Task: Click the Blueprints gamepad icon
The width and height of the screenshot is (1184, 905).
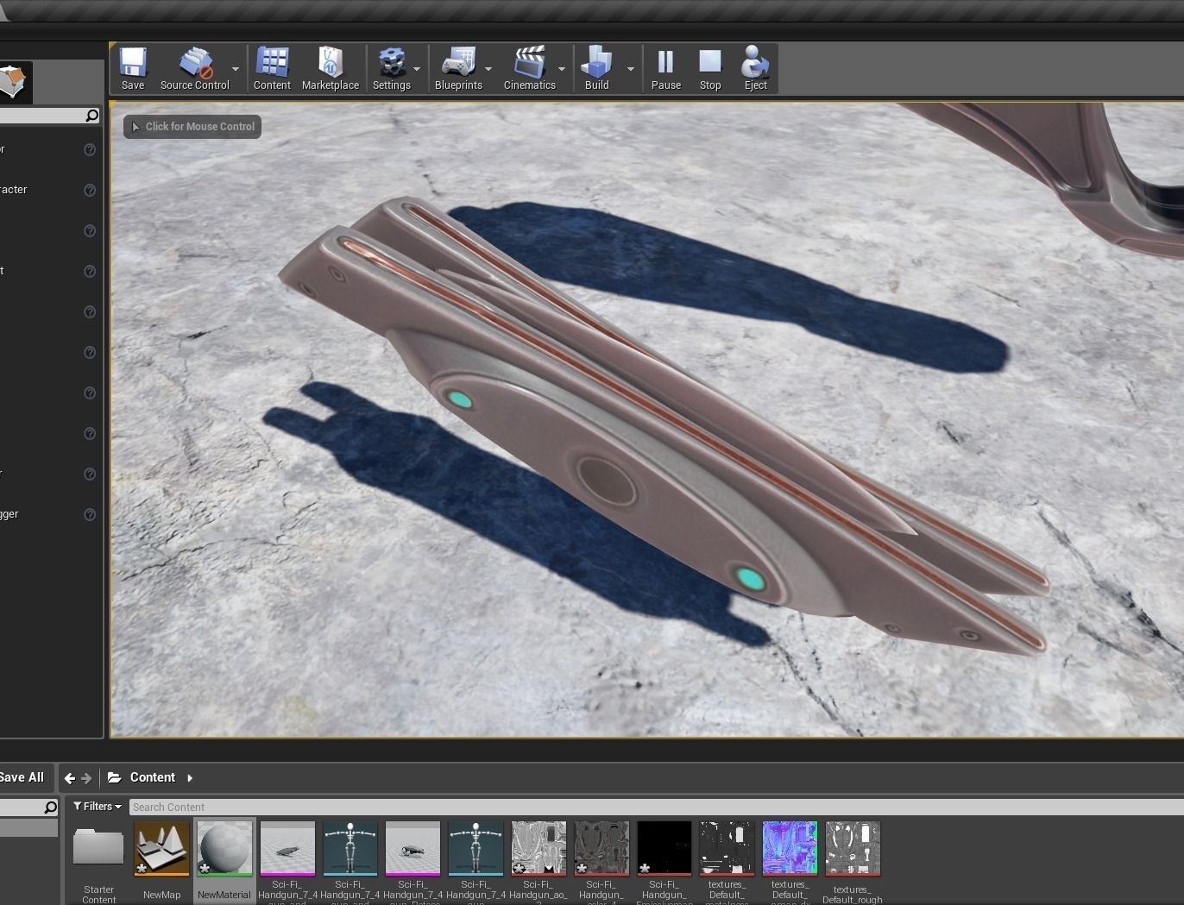Action: [458, 68]
